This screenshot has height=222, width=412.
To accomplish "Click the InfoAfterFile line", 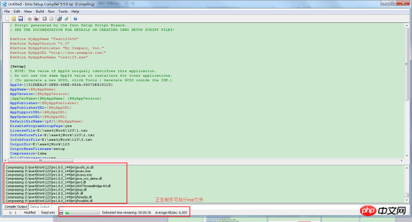I will [51, 140].
